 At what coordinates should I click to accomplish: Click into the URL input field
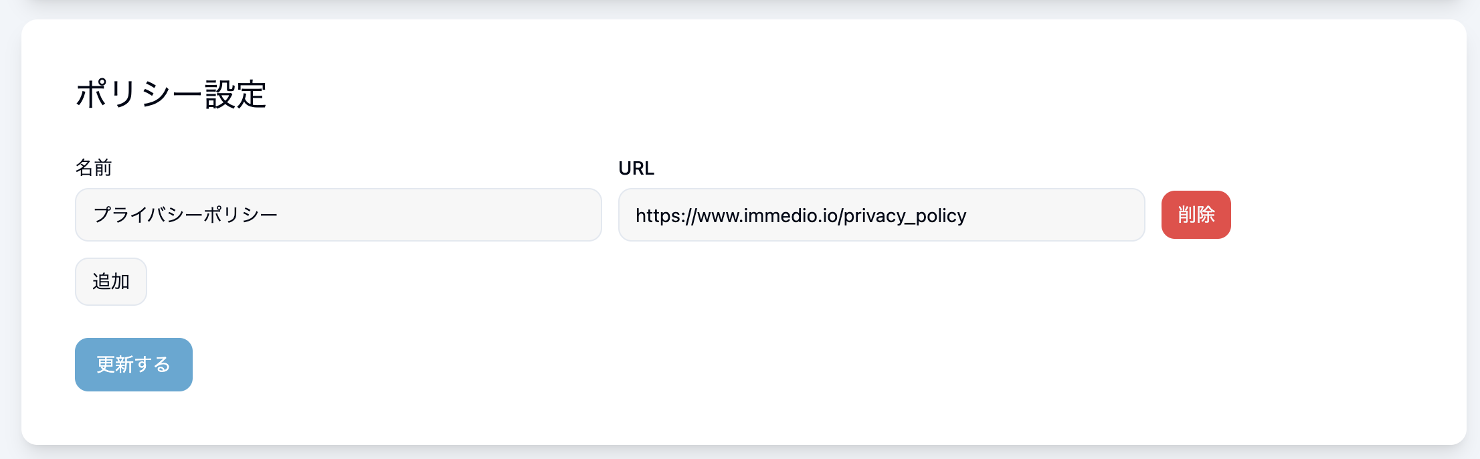coord(881,215)
